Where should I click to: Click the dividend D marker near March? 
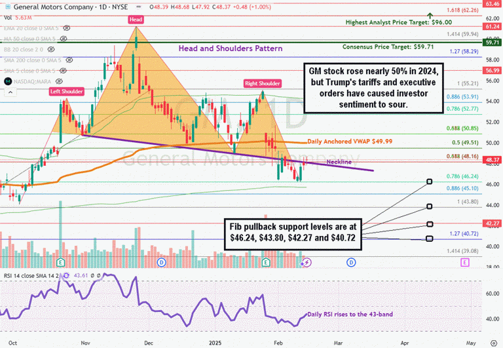coord(351,262)
